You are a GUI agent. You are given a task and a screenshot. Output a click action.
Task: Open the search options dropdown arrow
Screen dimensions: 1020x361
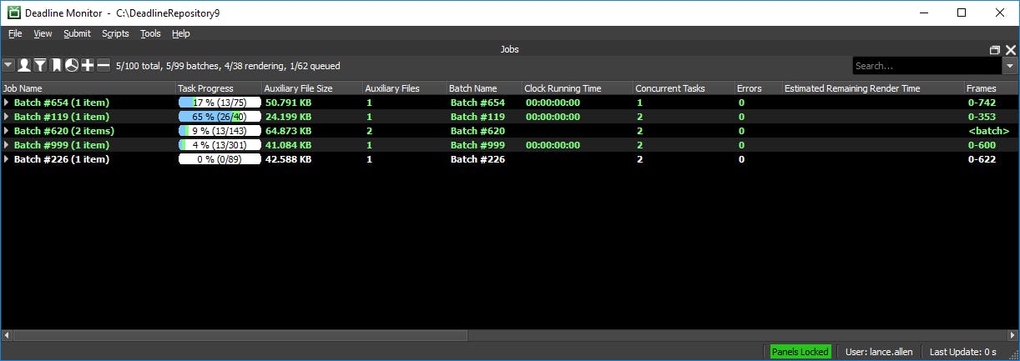[1010, 66]
